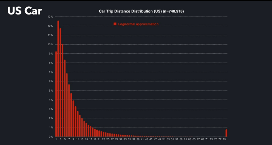The width and height of the screenshot is (272, 145).
Task: Click the x-axis label '19'
Action: (95, 139)
